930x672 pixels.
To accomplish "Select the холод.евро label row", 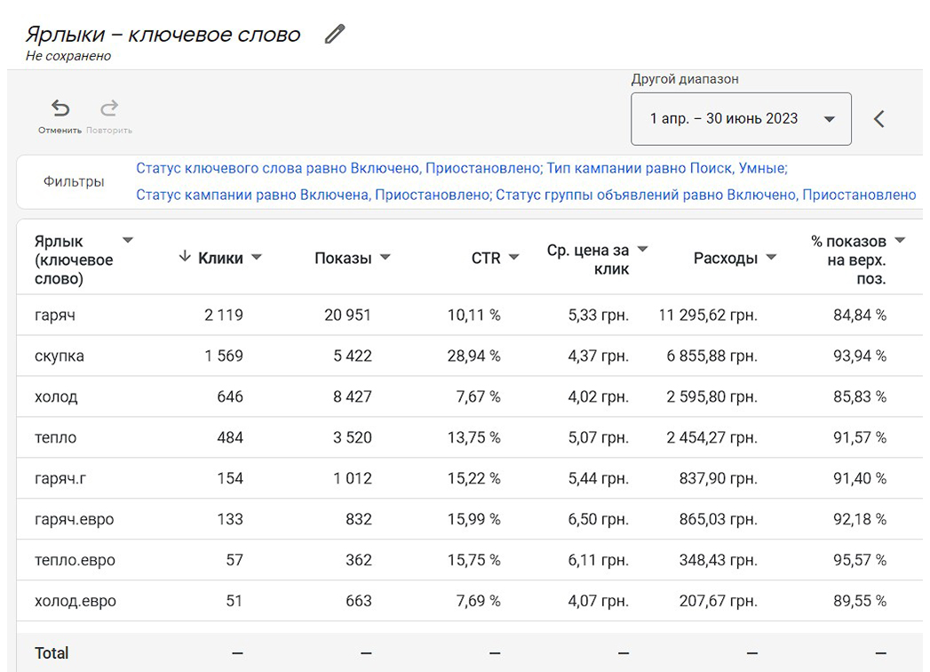I will [x=469, y=601].
